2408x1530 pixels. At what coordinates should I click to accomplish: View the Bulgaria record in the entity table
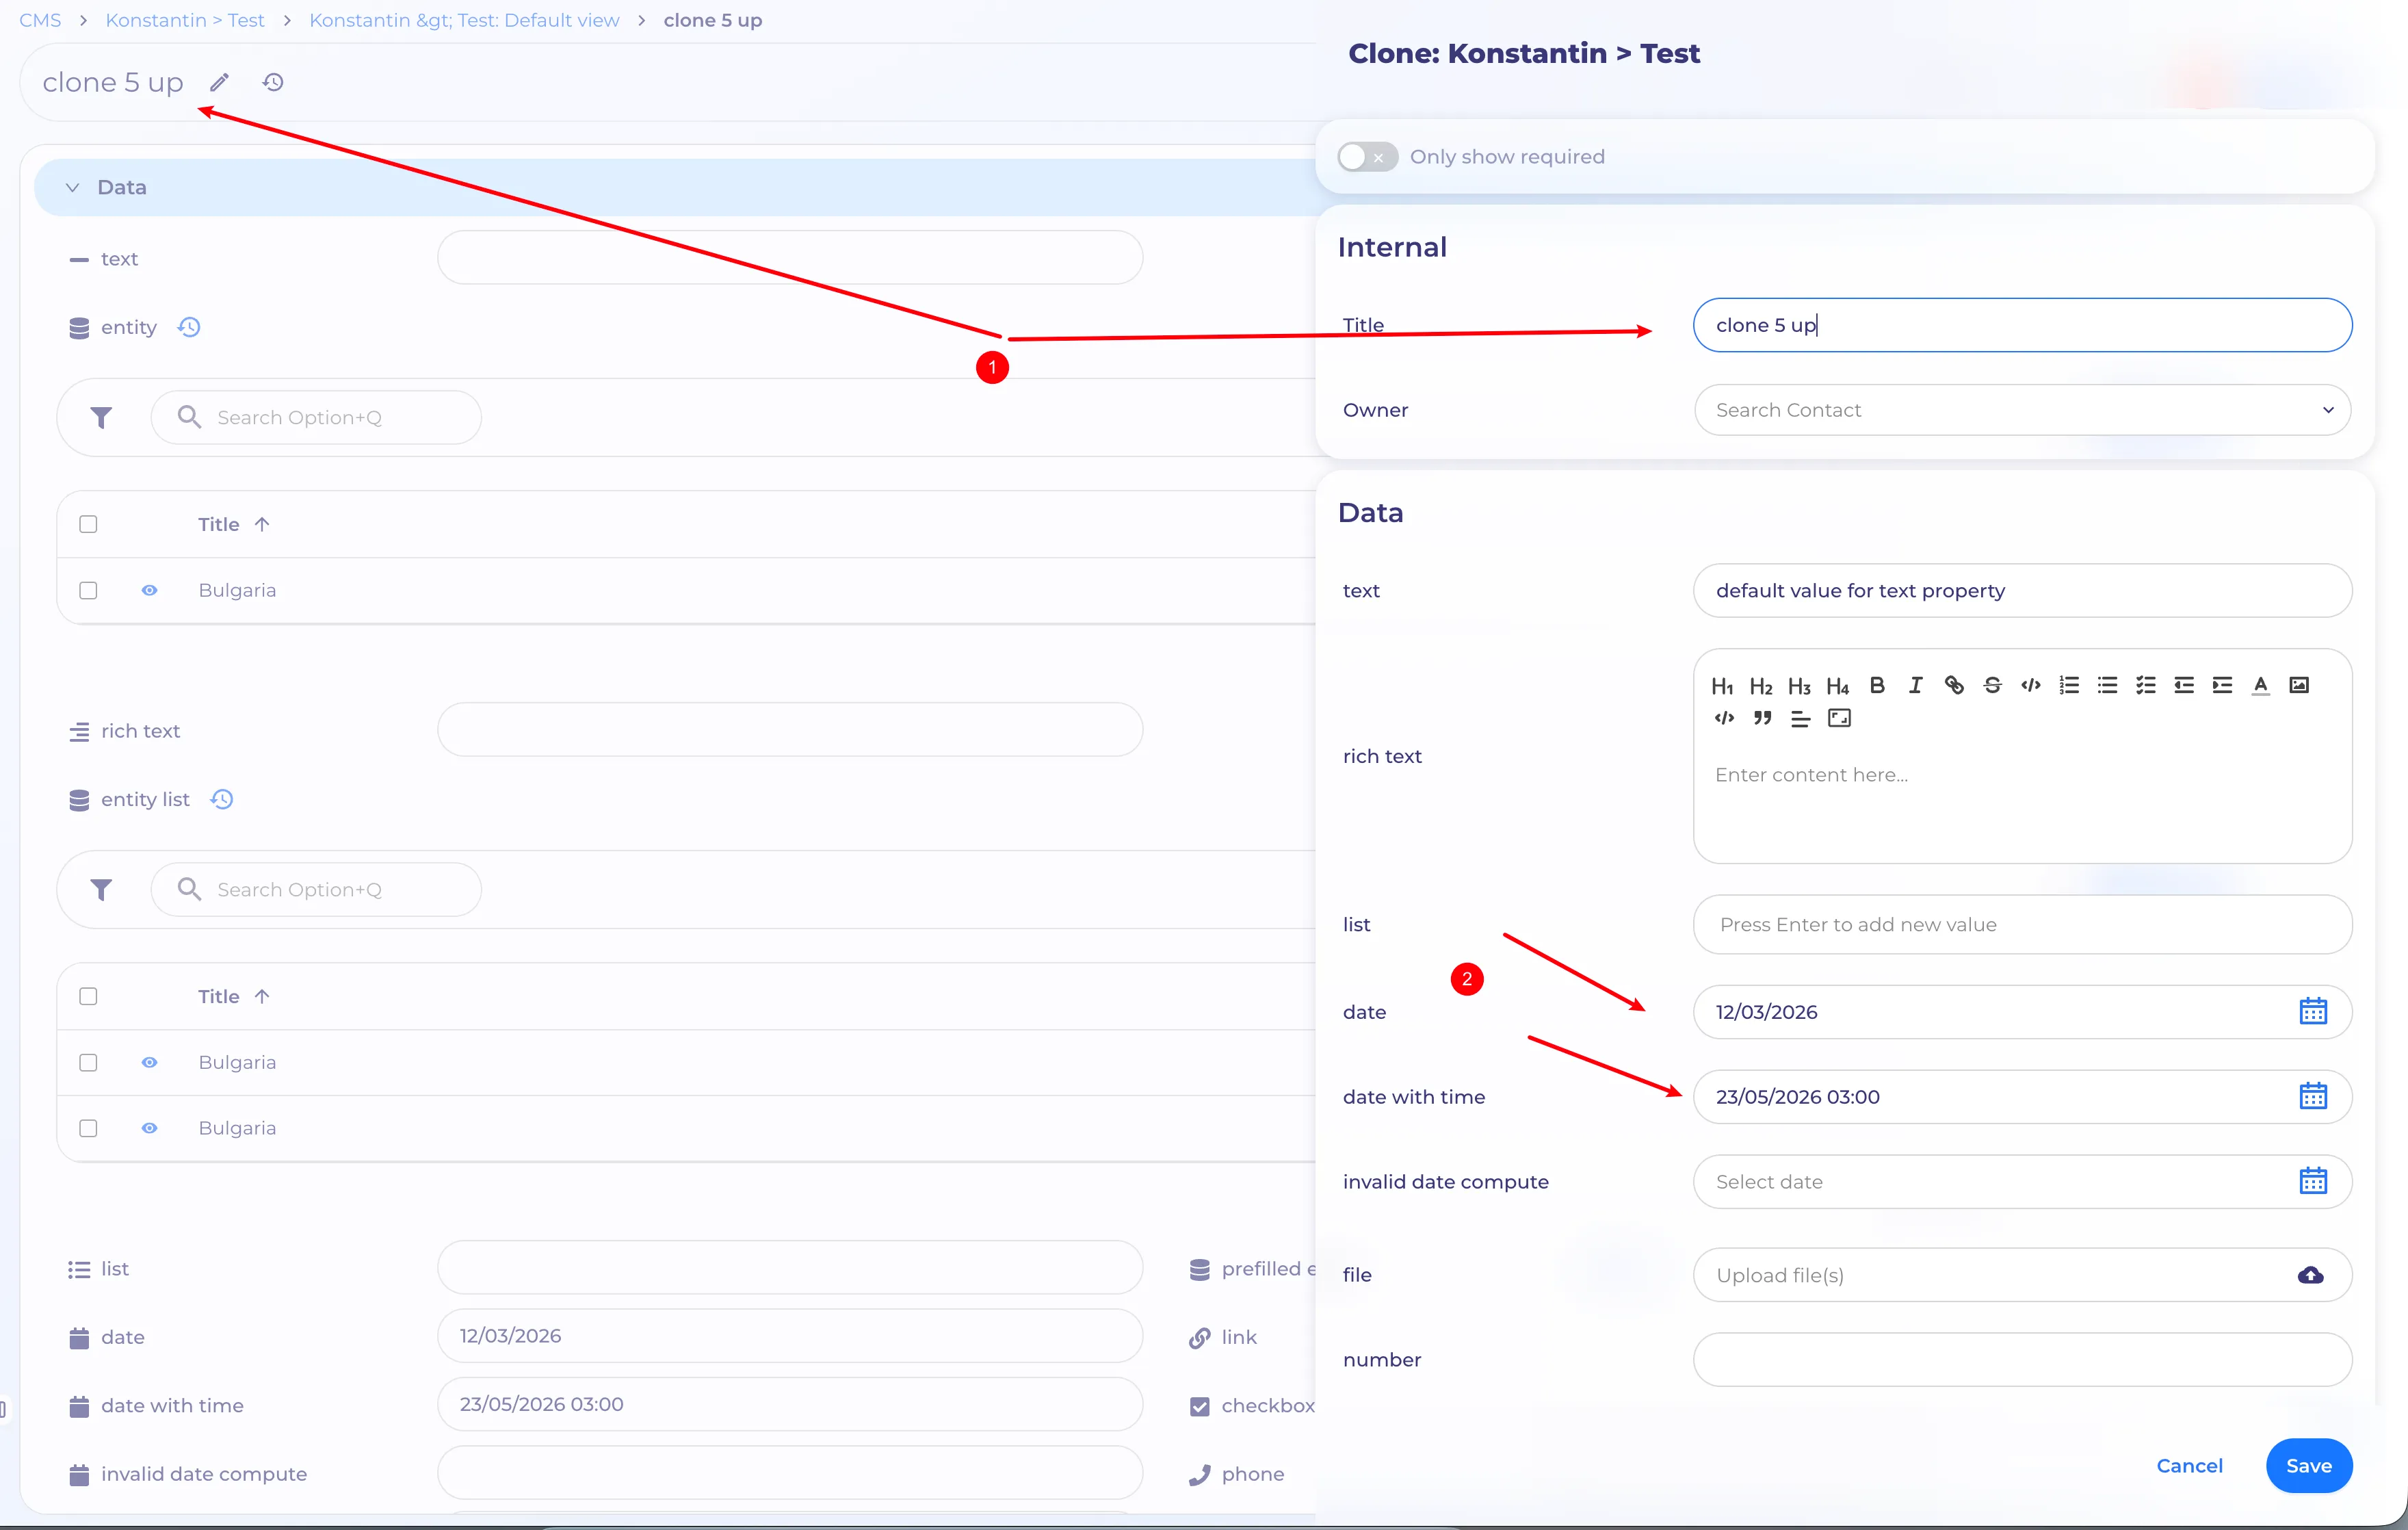click(149, 590)
